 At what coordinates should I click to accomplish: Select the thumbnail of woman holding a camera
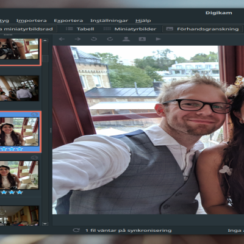click(19, 49)
